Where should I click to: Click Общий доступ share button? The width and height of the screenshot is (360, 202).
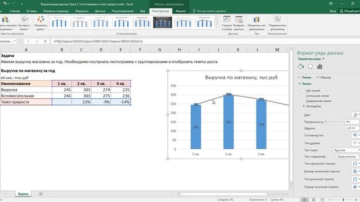(350, 11)
